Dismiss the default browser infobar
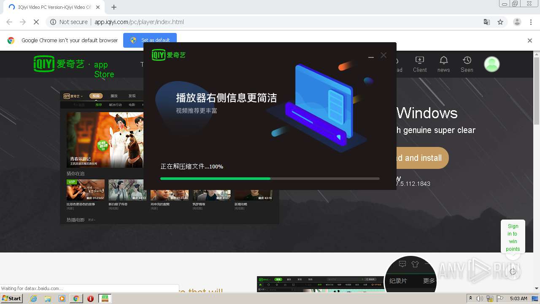 (530, 41)
